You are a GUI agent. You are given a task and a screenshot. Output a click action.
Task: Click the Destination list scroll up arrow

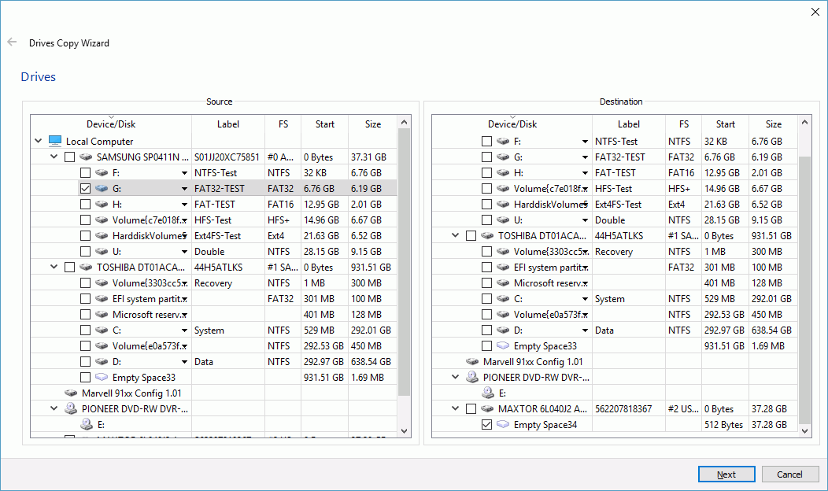point(804,122)
